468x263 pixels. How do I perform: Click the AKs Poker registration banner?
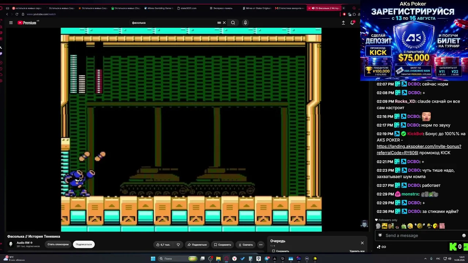point(414,40)
